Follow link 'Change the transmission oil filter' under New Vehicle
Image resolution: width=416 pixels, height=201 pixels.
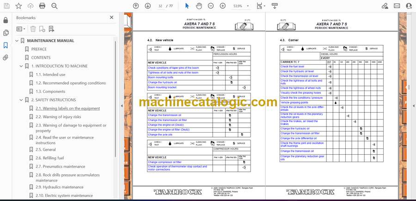[x=167, y=120]
